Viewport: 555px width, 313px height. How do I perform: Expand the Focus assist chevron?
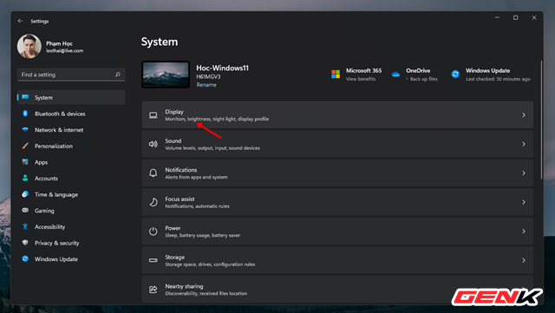524,202
